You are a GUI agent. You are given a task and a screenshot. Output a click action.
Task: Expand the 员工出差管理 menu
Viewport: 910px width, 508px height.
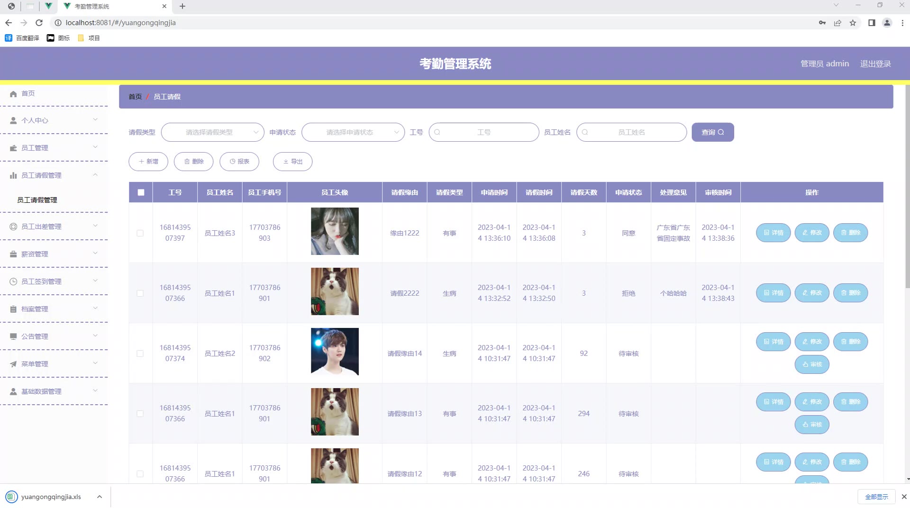[95, 226]
